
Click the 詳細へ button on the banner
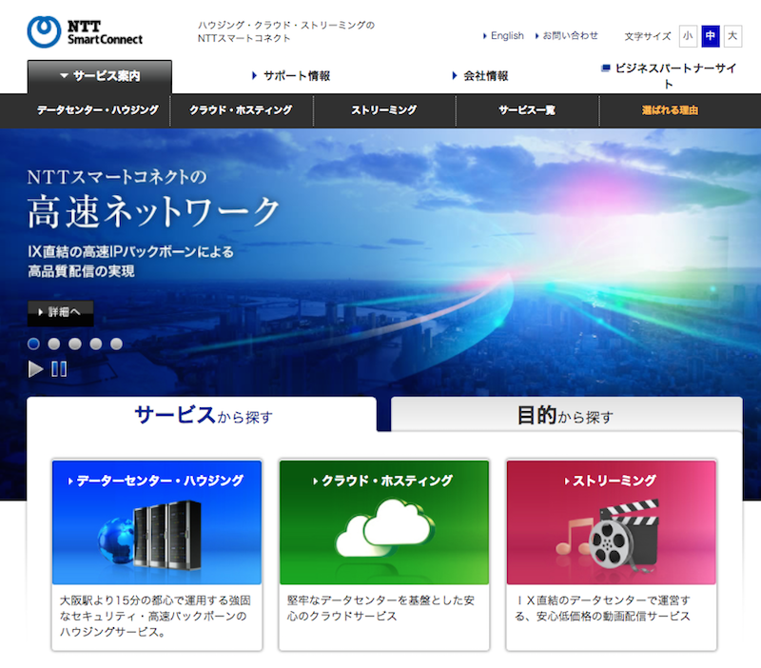tap(60, 312)
